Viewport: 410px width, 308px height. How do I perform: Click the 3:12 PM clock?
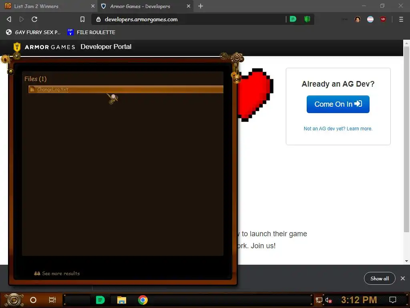[x=359, y=300]
